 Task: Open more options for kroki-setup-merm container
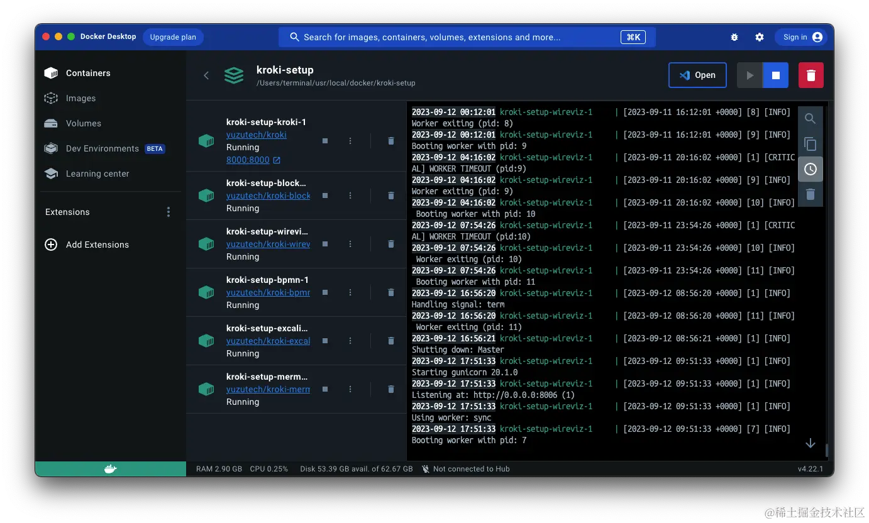tap(350, 389)
